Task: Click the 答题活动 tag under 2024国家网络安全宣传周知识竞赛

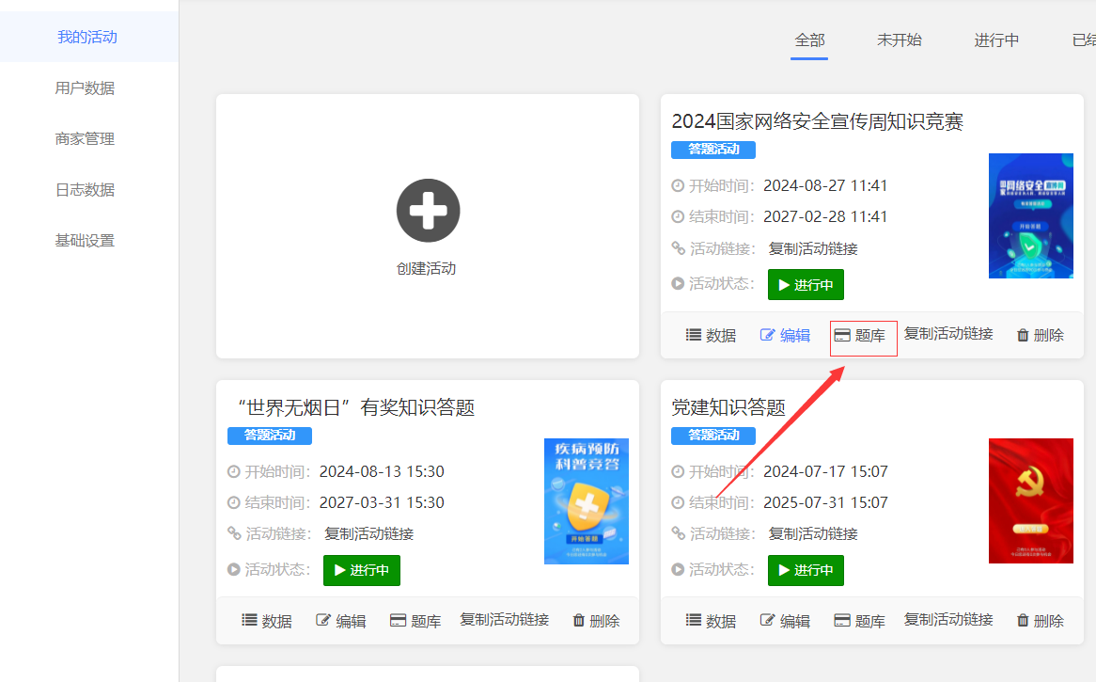Action: pos(712,150)
